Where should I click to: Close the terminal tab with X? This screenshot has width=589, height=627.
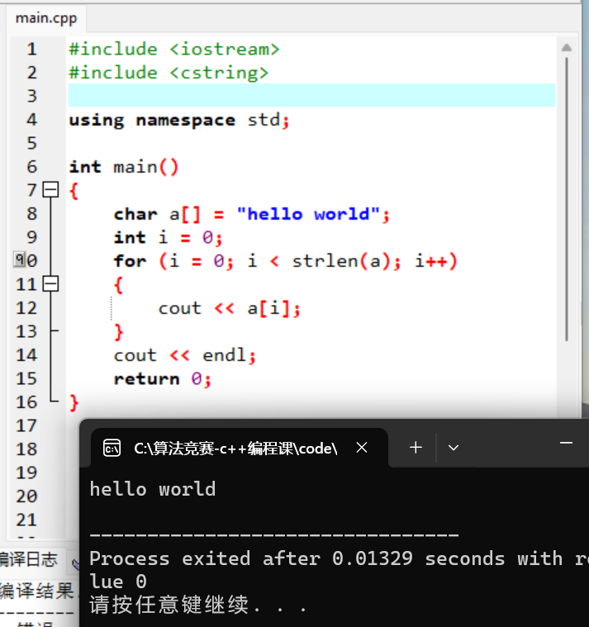pyautogui.click(x=362, y=448)
